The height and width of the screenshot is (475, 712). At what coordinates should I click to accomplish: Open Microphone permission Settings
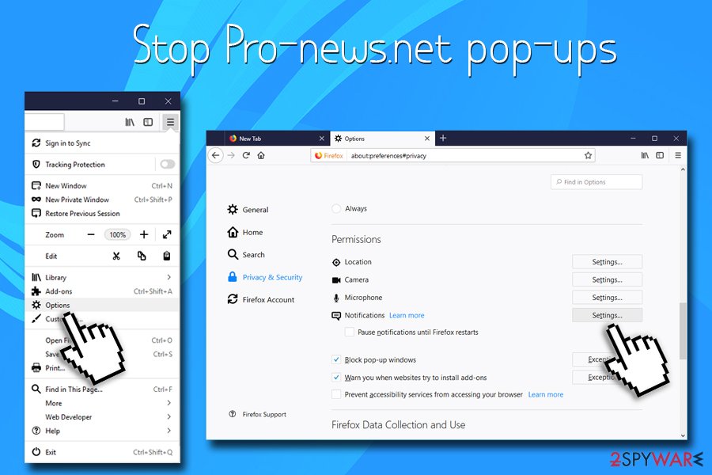pyautogui.click(x=607, y=298)
